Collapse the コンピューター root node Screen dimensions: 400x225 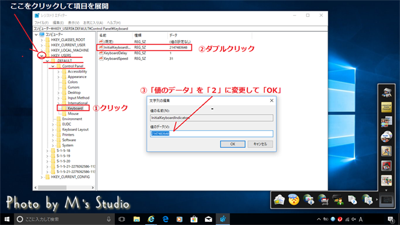(36, 34)
